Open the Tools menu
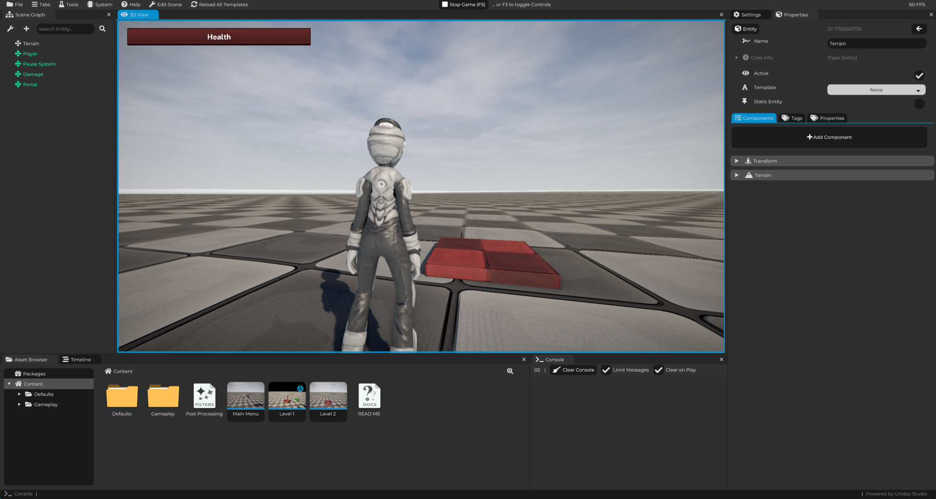This screenshot has width=936, height=499. click(x=68, y=4)
